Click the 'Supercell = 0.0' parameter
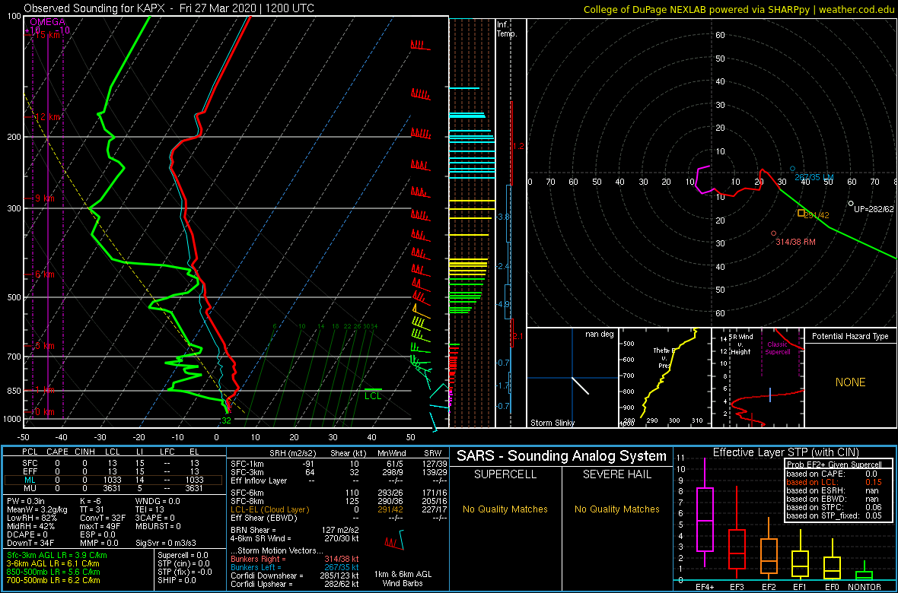Screen dimensions: 898x593 point(183,555)
